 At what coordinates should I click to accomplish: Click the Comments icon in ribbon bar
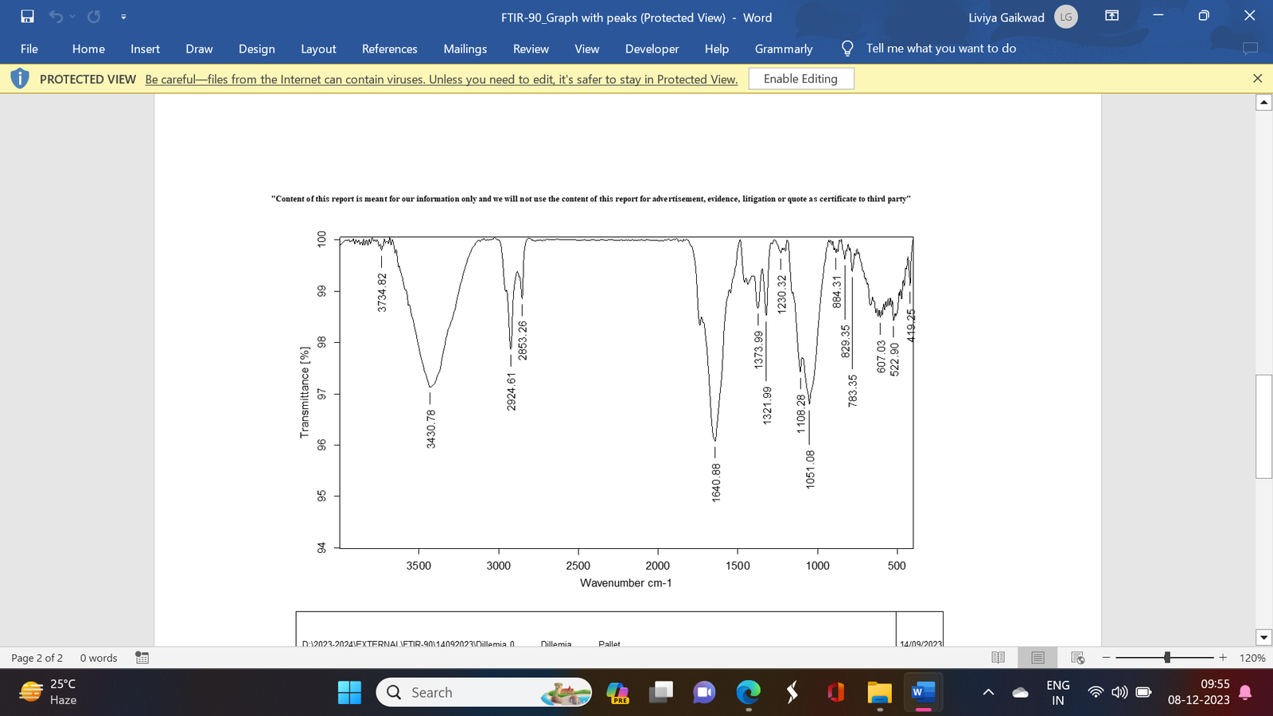coord(1250,49)
